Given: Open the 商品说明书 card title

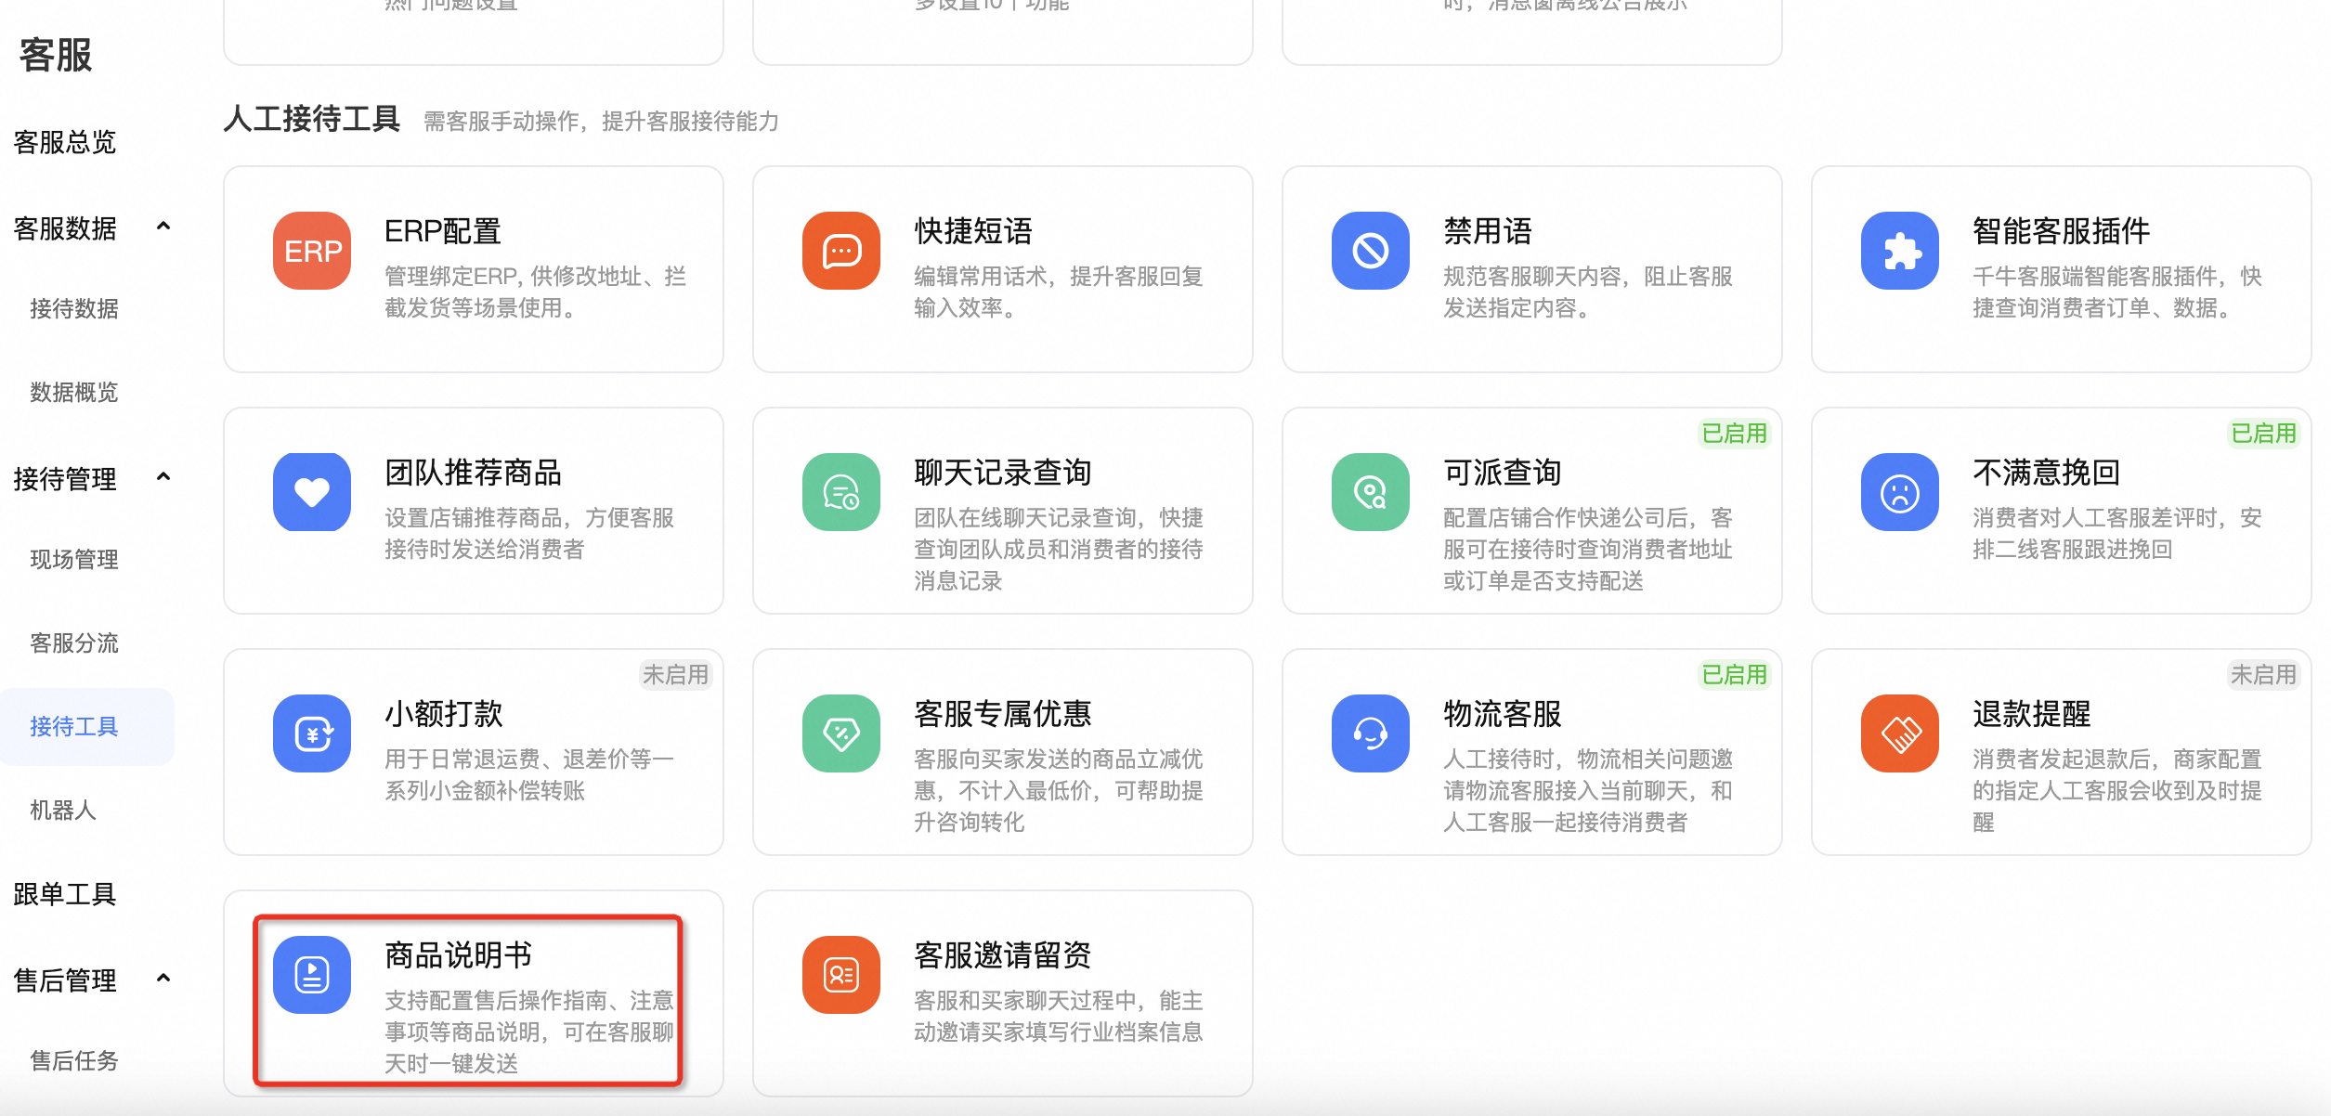Looking at the screenshot, I should 459,955.
